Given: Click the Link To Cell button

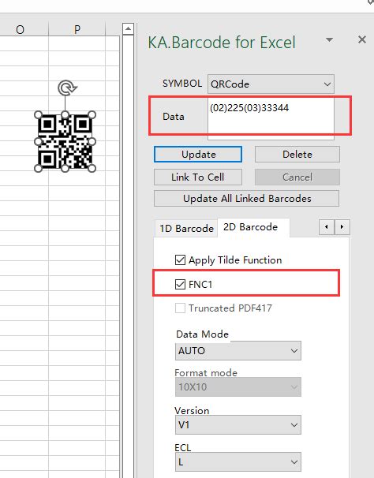Looking at the screenshot, I should 198,177.
